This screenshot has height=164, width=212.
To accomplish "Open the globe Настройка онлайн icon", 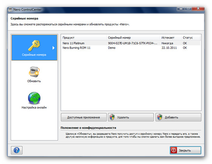I will (34, 98).
